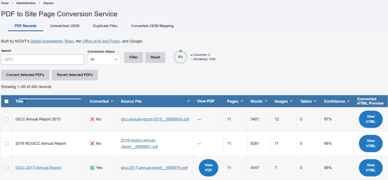This screenshot has height=180, width=388.
Task: Sort the Pages column
Action: tap(242, 101)
